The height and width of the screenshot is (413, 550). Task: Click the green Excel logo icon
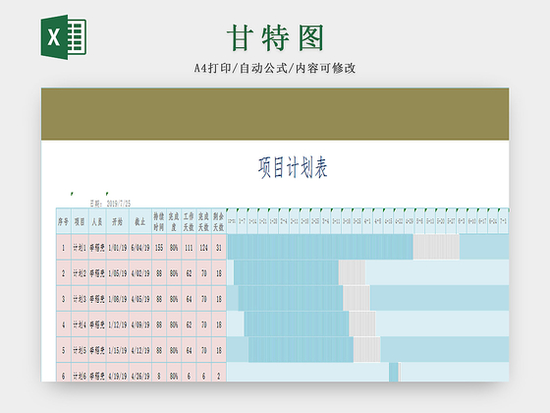coord(64,37)
